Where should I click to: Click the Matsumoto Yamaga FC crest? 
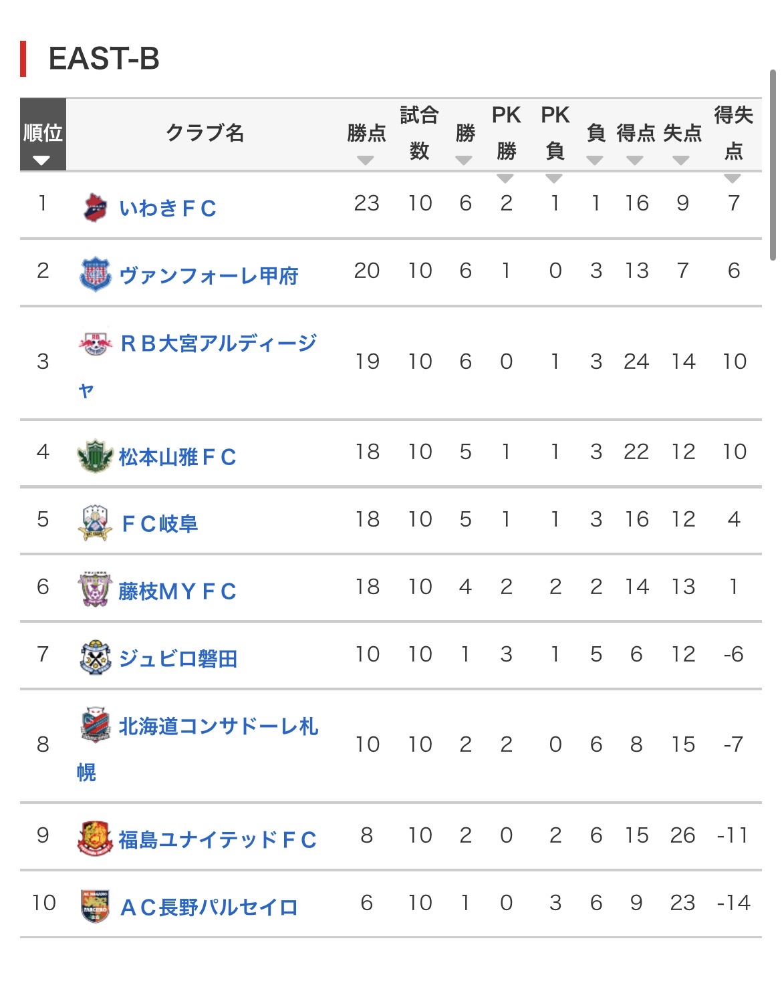click(95, 456)
